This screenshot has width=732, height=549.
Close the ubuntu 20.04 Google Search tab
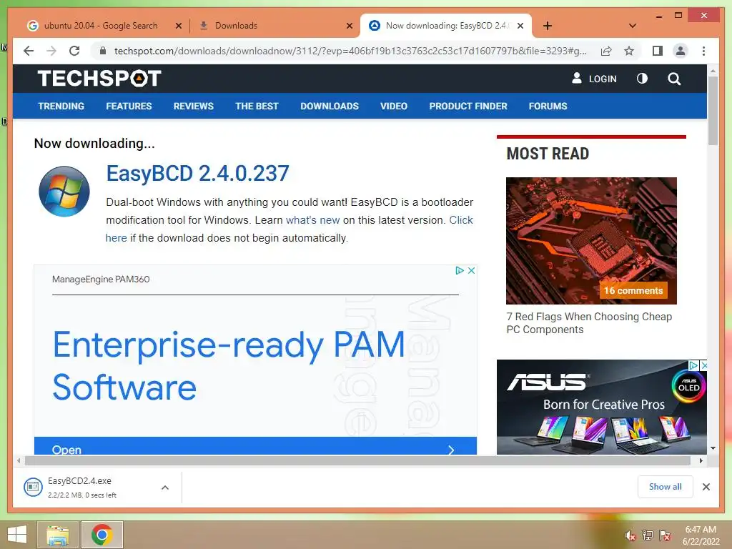(x=178, y=26)
